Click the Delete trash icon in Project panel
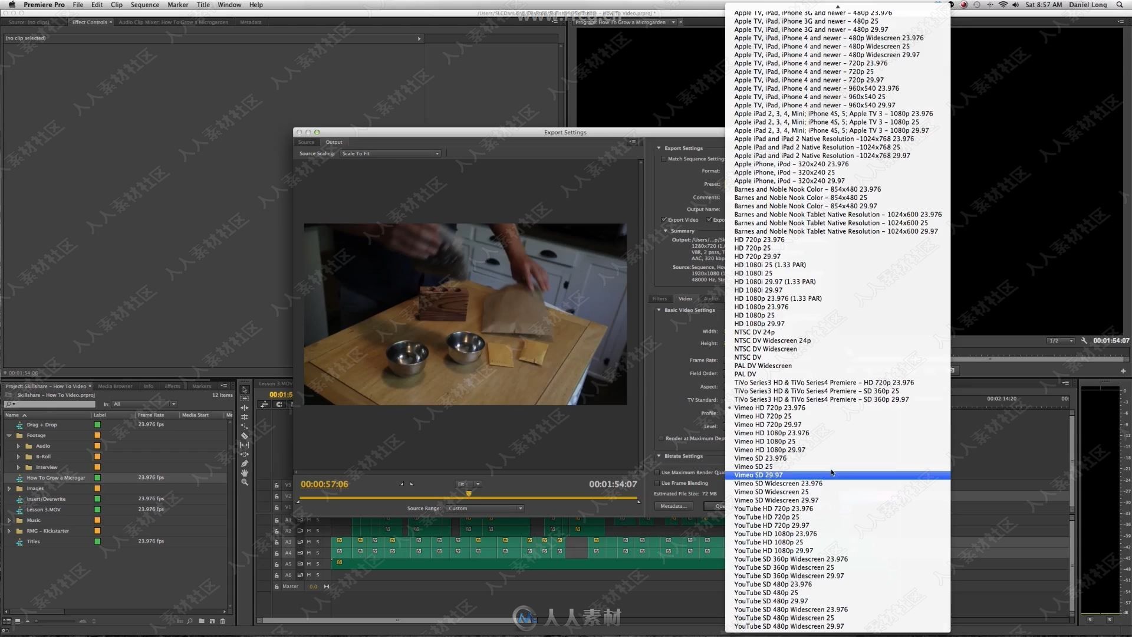Screen dimensions: 1132x637 click(222, 621)
